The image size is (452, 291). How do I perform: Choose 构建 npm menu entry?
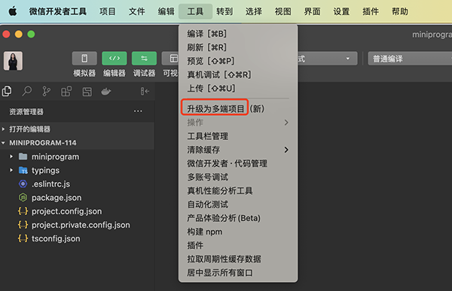(238, 232)
